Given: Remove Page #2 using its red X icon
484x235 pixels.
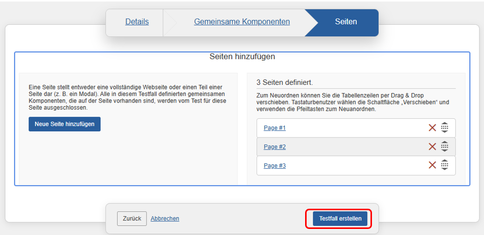Looking at the screenshot, I should (432, 147).
